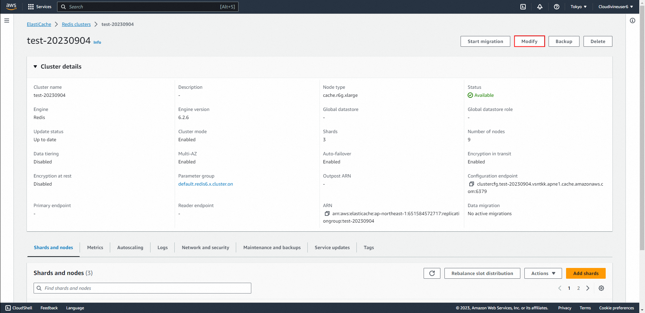Open Maintenance and backups tab
Image resolution: width=645 pixels, height=313 pixels.
272,247
